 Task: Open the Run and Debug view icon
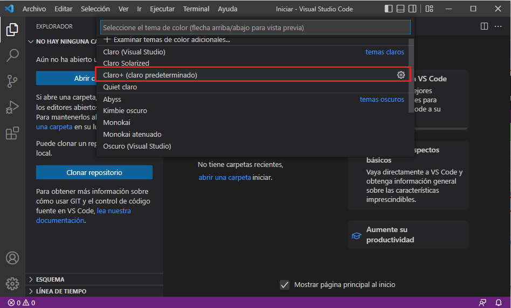tap(12, 107)
